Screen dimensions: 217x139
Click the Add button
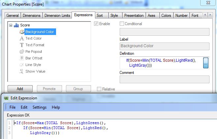point(20,89)
